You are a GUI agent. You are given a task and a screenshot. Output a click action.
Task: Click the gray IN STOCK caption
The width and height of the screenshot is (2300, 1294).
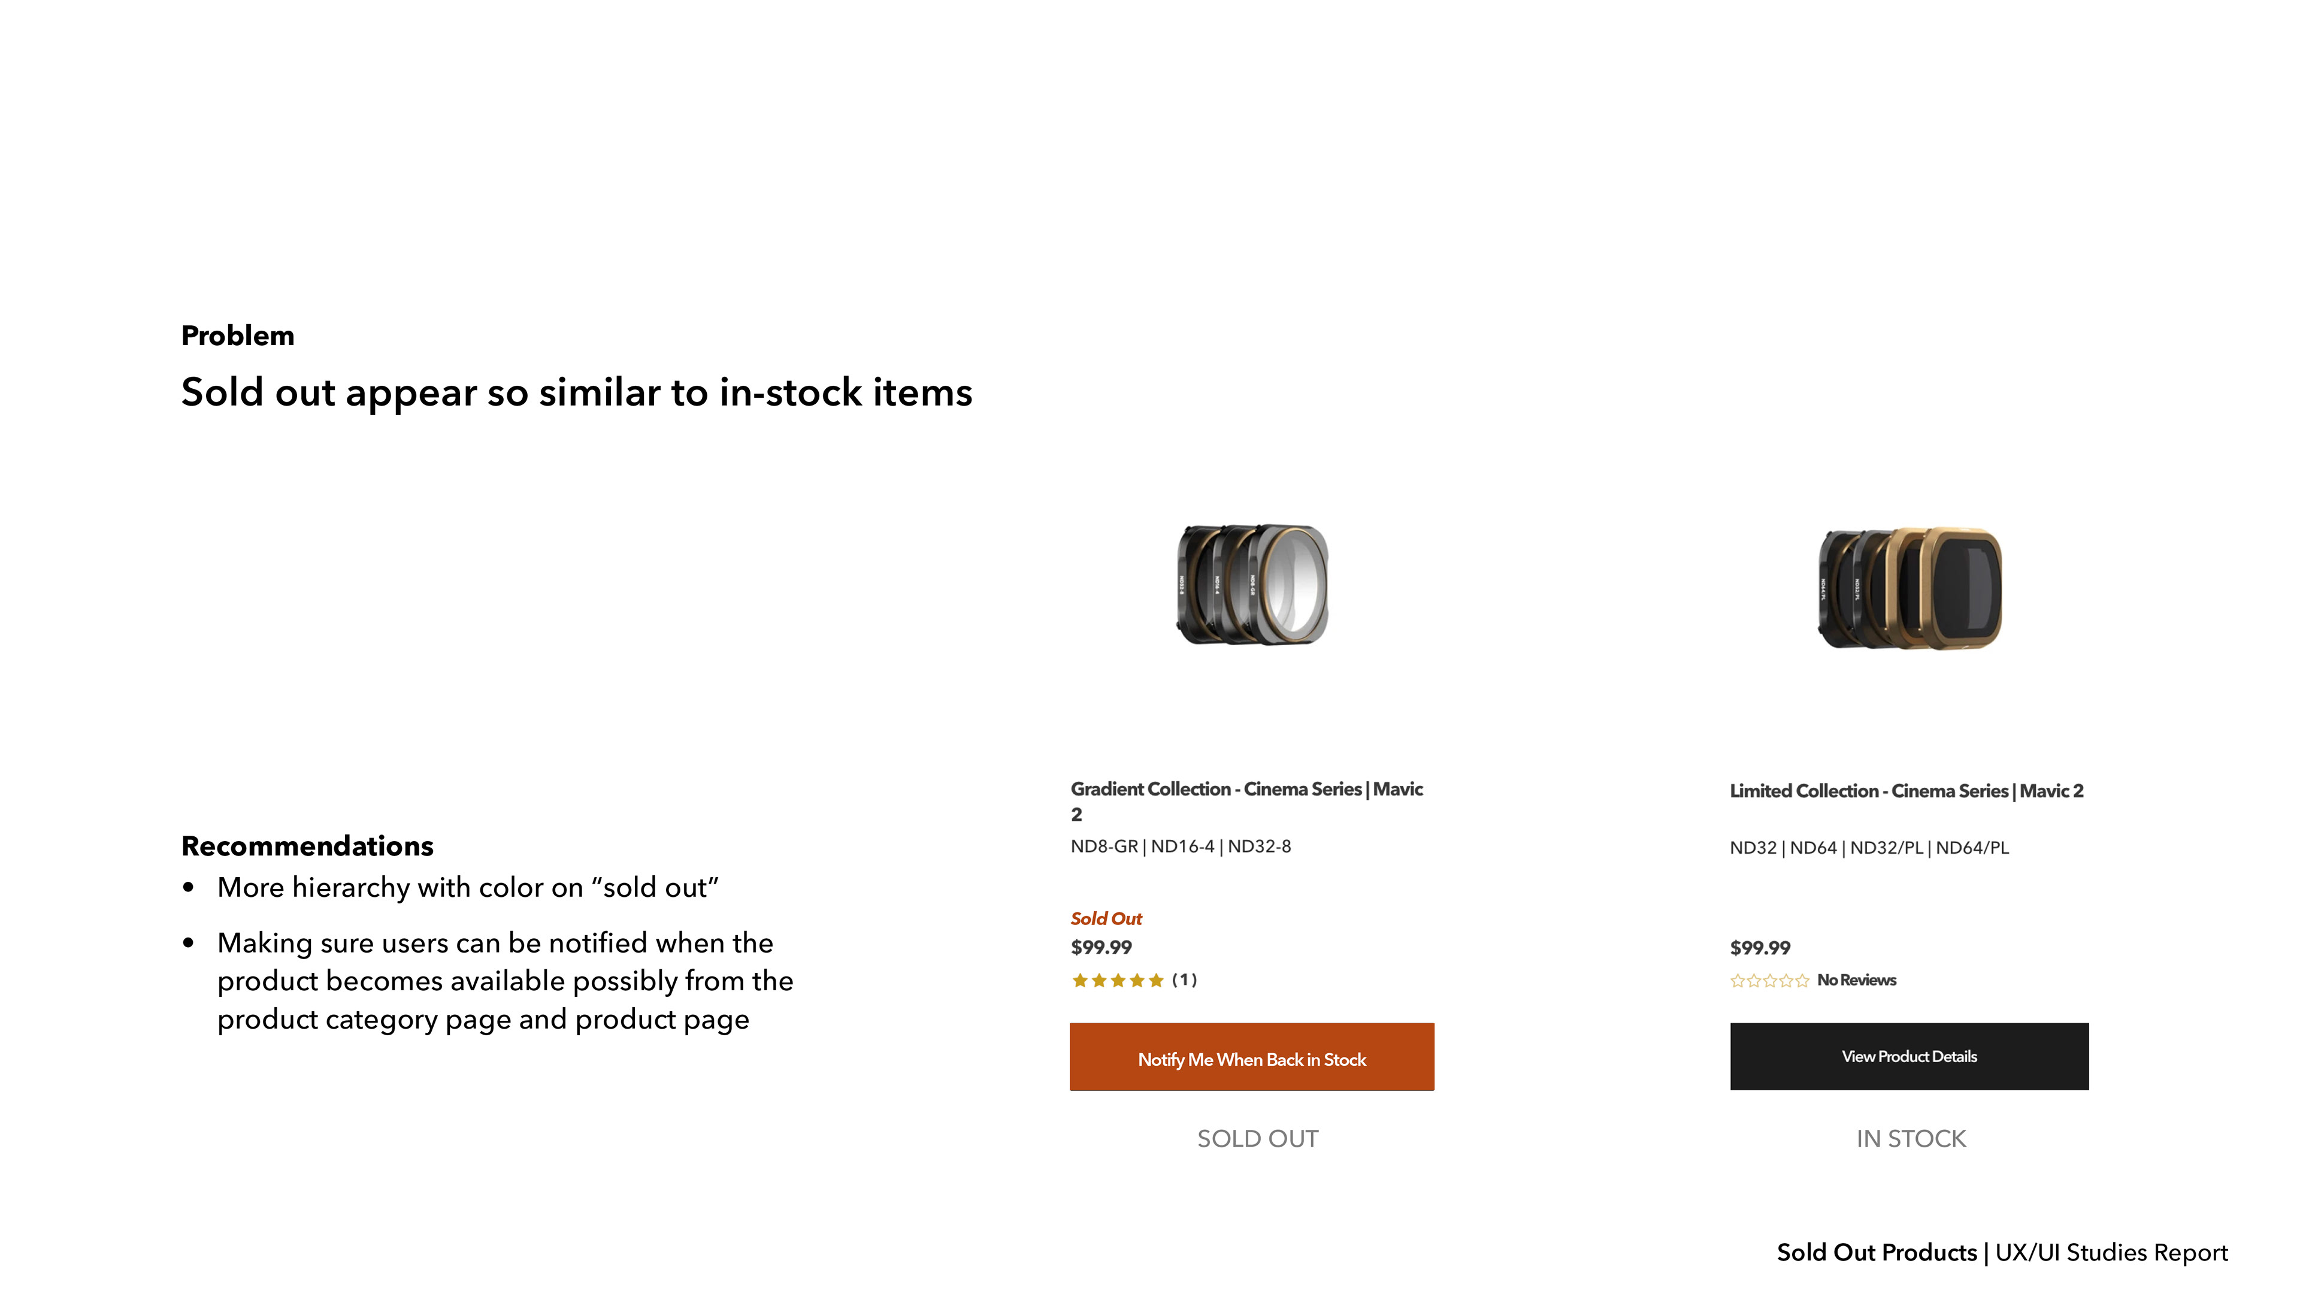click(x=1911, y=1139)
